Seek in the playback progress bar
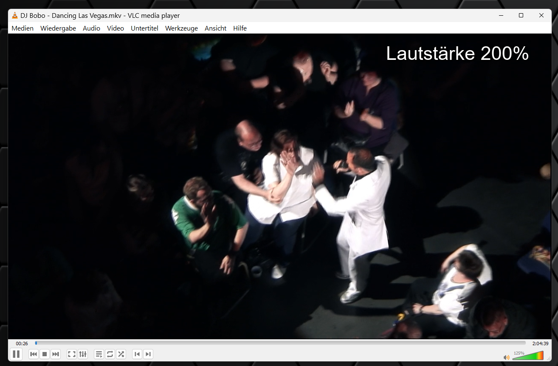558x366 pixels. point(280,343)
